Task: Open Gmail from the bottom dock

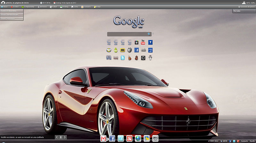Action: [x=103, y=139]
